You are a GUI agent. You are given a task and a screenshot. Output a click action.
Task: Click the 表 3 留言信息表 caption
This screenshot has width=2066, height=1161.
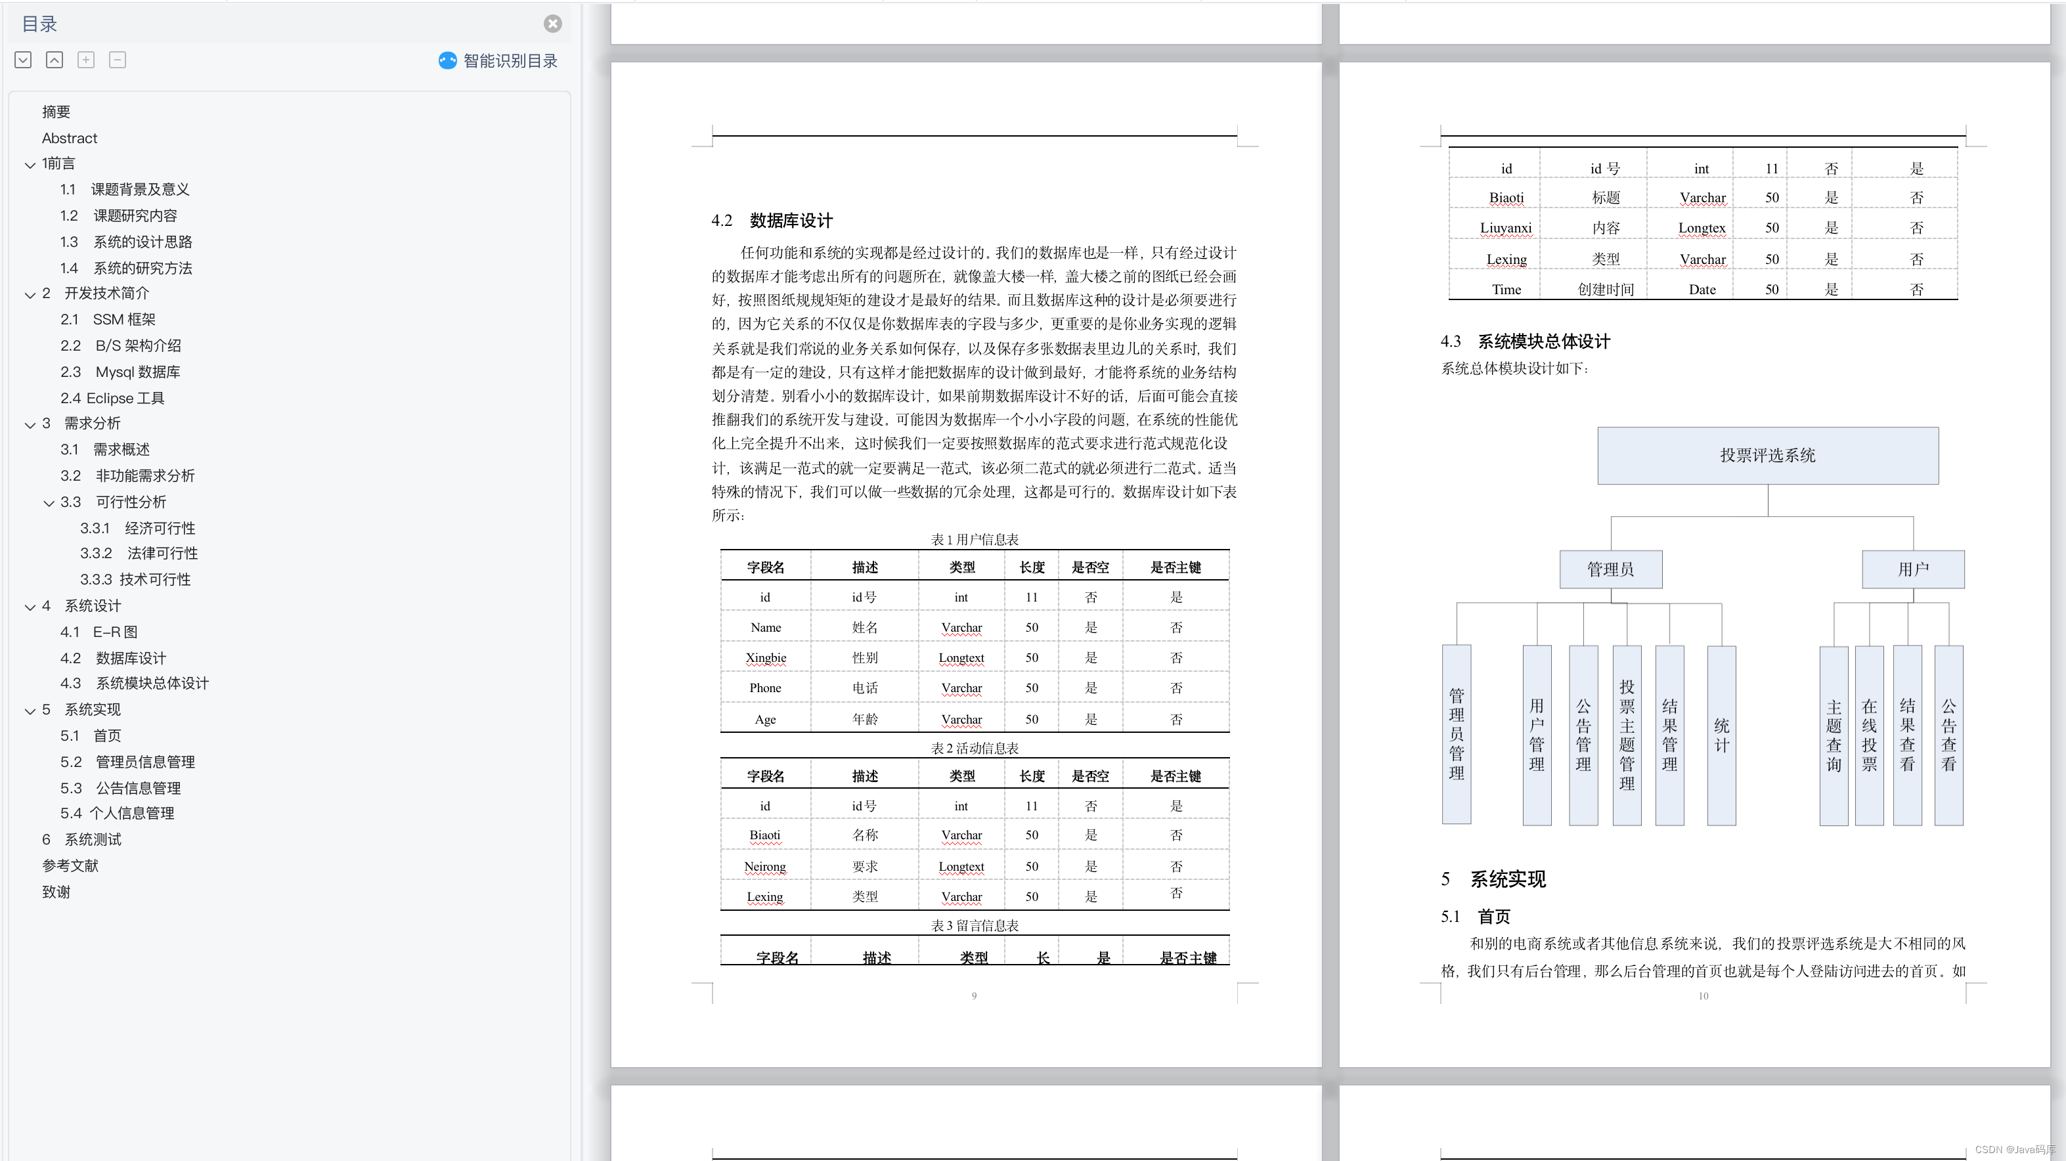pos(975,925)
